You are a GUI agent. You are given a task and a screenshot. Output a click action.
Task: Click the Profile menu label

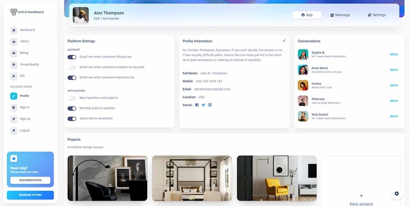tap(25, 96)
